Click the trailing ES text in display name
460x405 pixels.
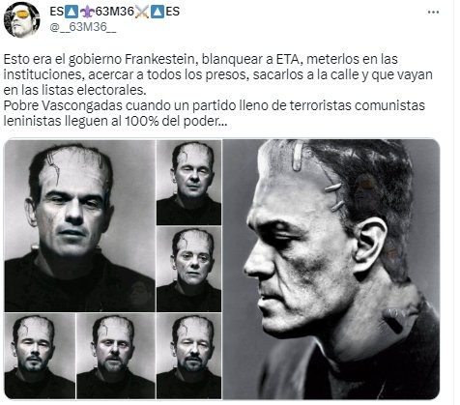(173, 12)
